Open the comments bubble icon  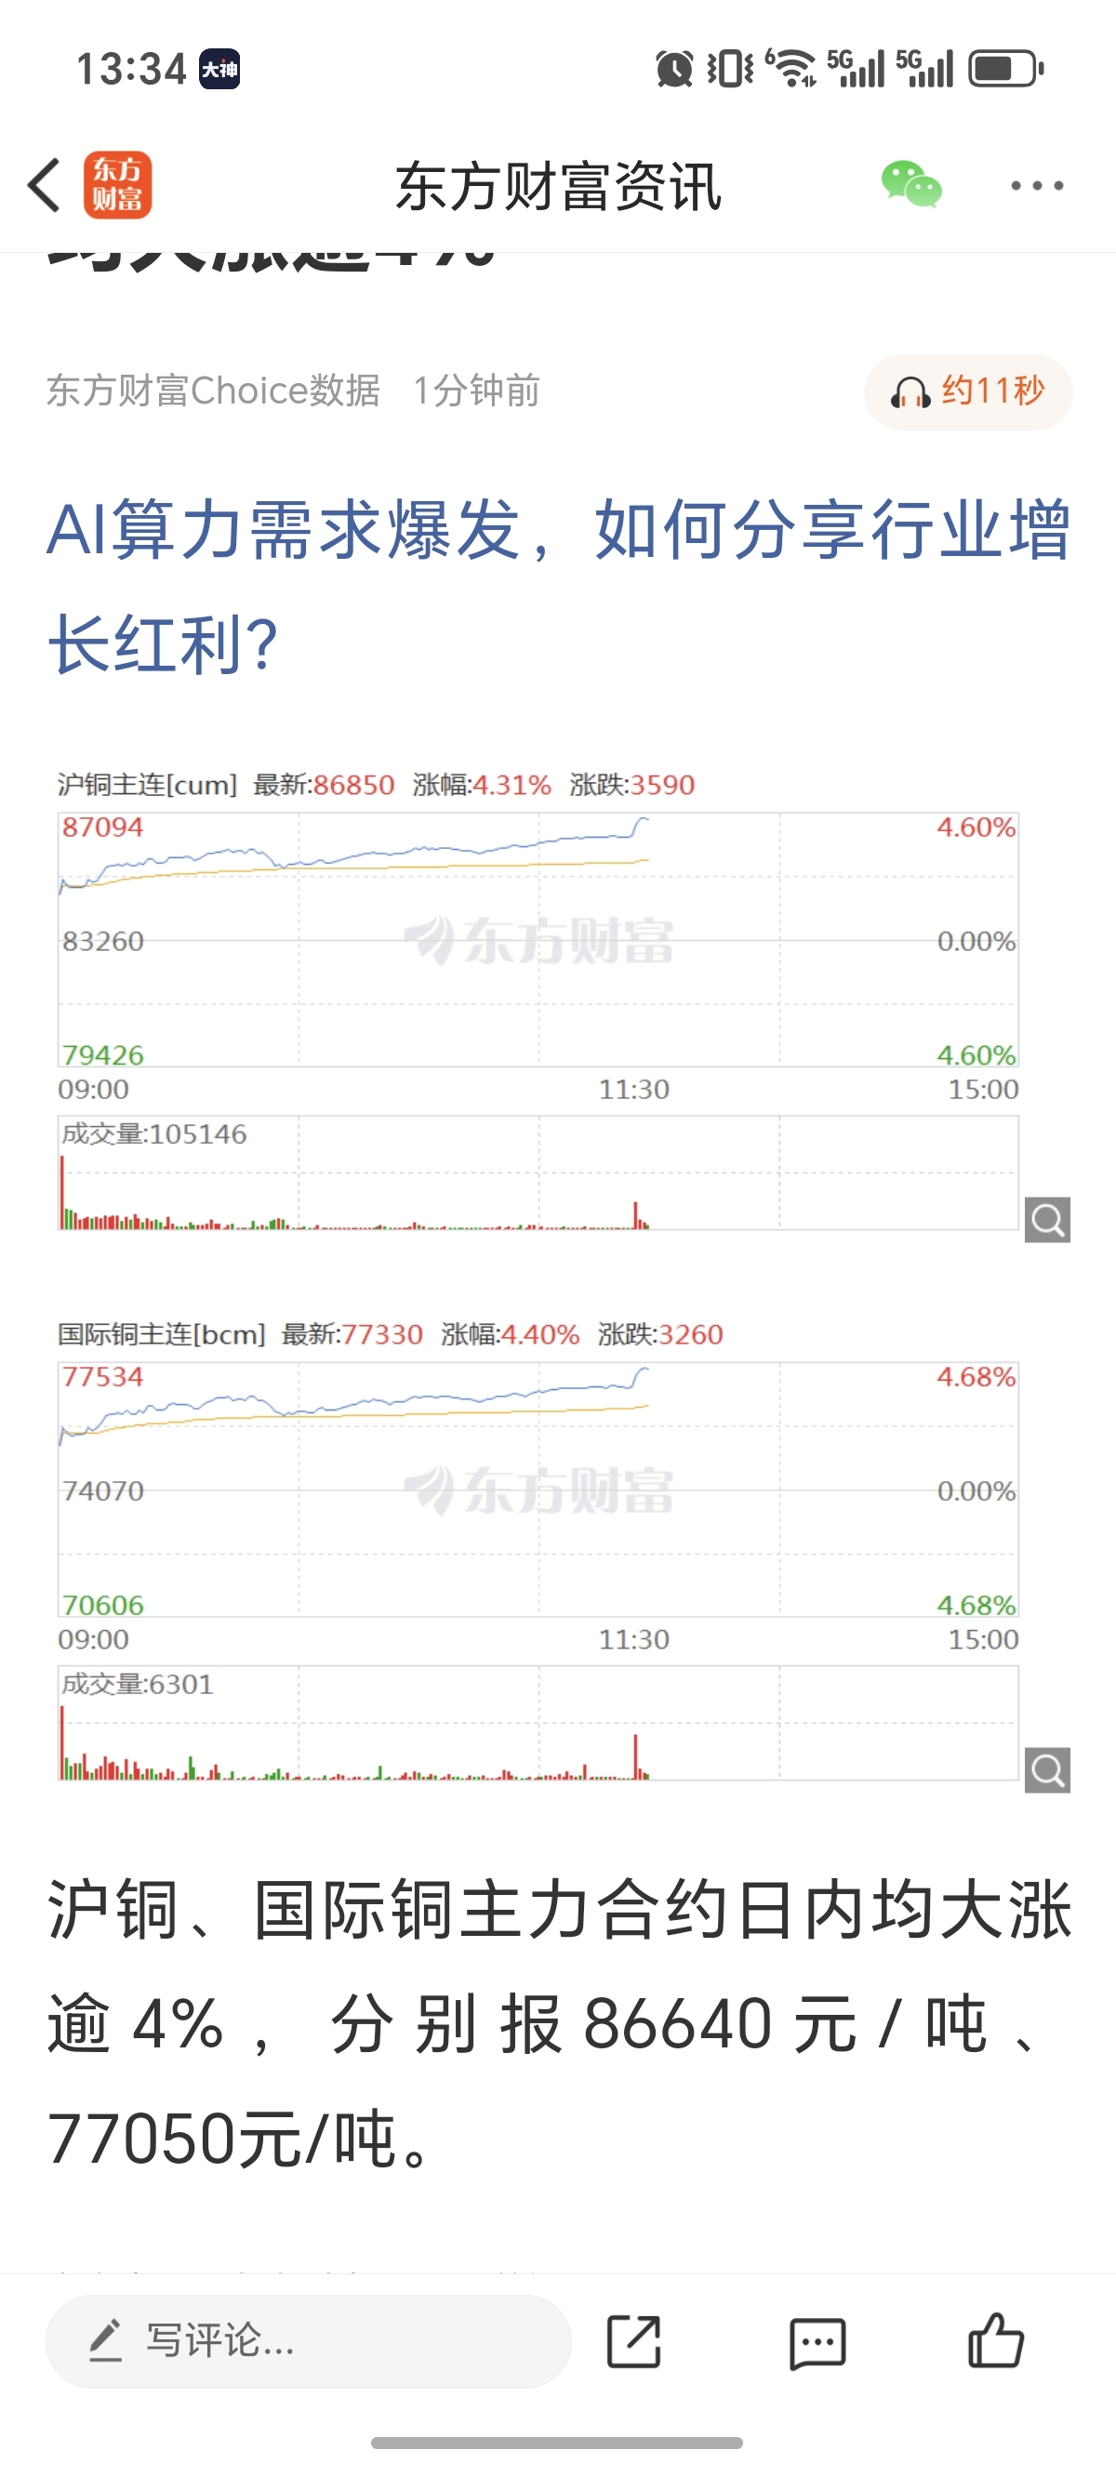tap(817, 2342)
